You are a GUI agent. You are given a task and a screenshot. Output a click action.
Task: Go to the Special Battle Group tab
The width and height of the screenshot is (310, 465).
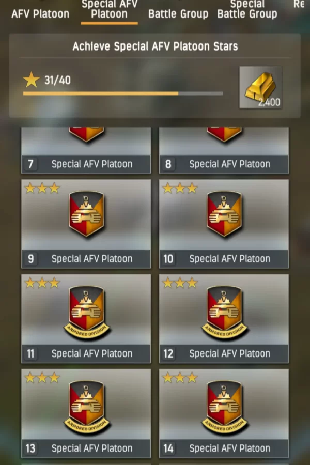tap(247, 10)
